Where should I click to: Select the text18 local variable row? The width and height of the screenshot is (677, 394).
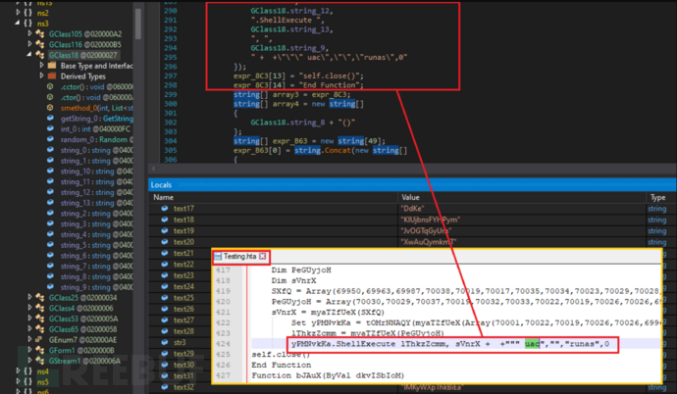click(x=412, y=220)
